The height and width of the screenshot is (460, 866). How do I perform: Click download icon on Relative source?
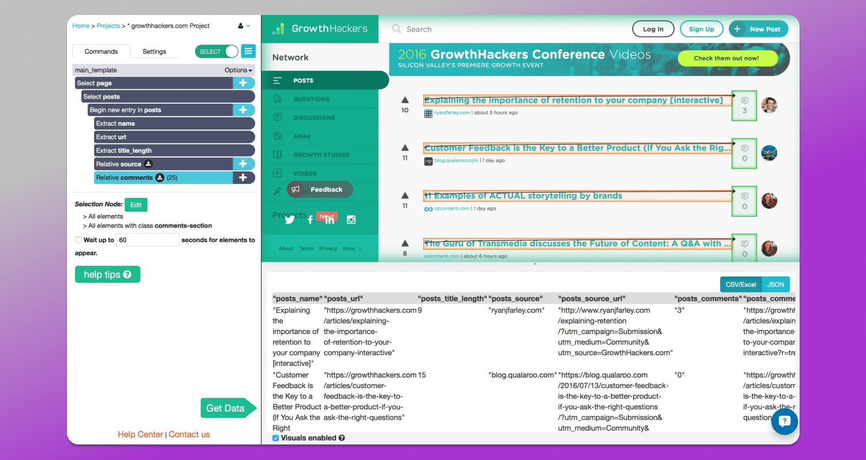pyautogui.click(x=148, y=164)
